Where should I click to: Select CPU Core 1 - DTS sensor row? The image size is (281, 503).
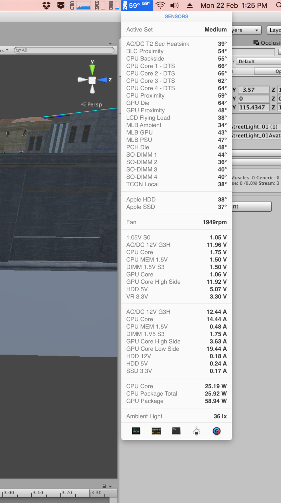click(x=177, y=66)
